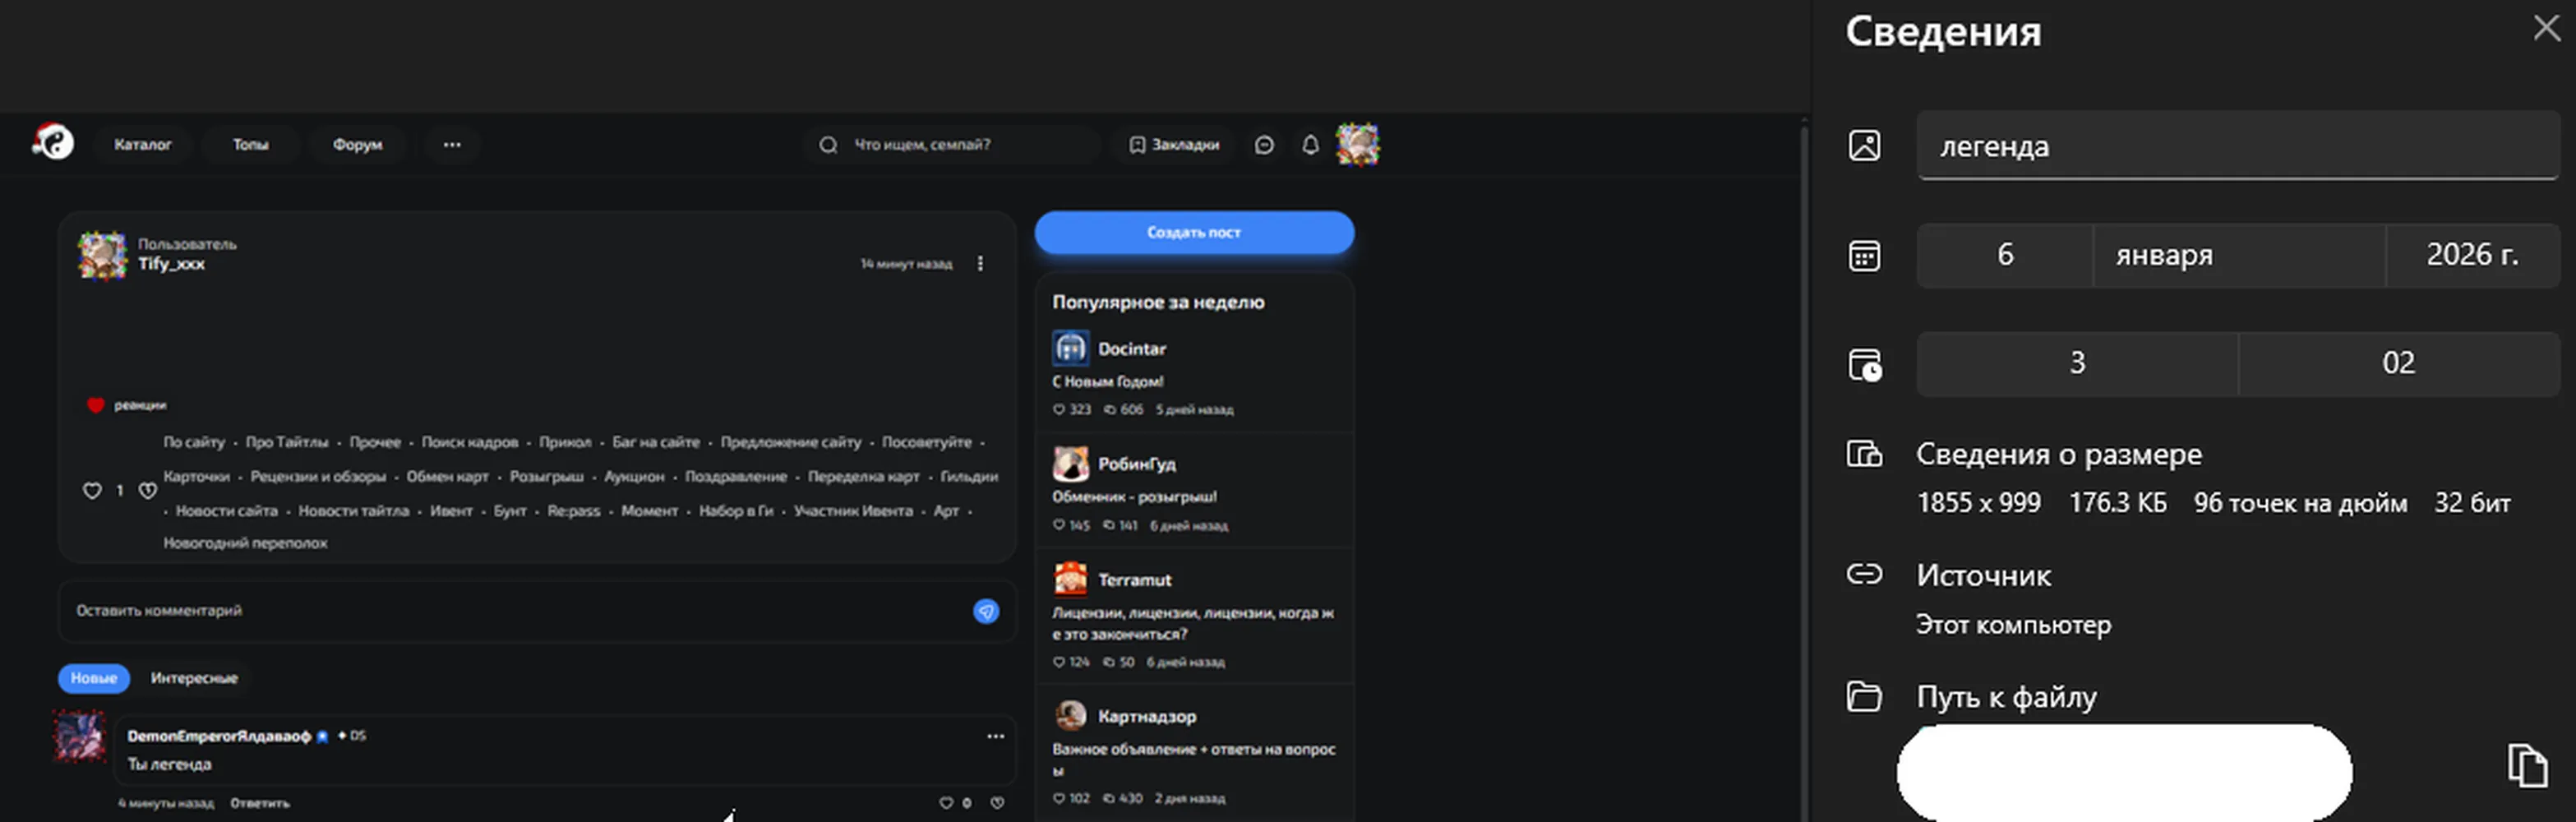The height and width of the screenshot is (822, 2576).
Task: Select the 'Предложение сайту' tag
Action: coord(791,442)
